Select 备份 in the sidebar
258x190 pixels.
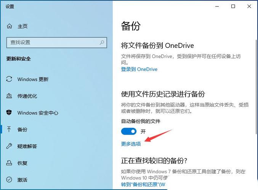pos(22,130)
